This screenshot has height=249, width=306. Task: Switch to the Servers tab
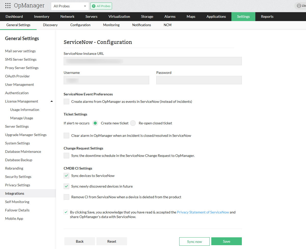pos(91,16)
